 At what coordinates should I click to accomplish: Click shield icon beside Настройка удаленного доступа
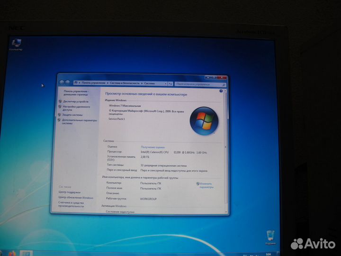pos(60,107)
